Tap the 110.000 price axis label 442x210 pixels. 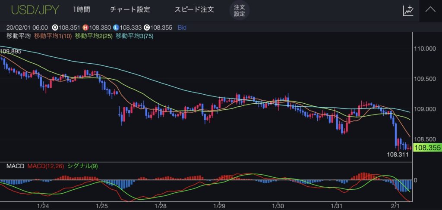[425, 49]
